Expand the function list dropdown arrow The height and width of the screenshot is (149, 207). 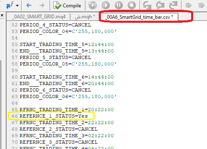[x=17, y=6]
